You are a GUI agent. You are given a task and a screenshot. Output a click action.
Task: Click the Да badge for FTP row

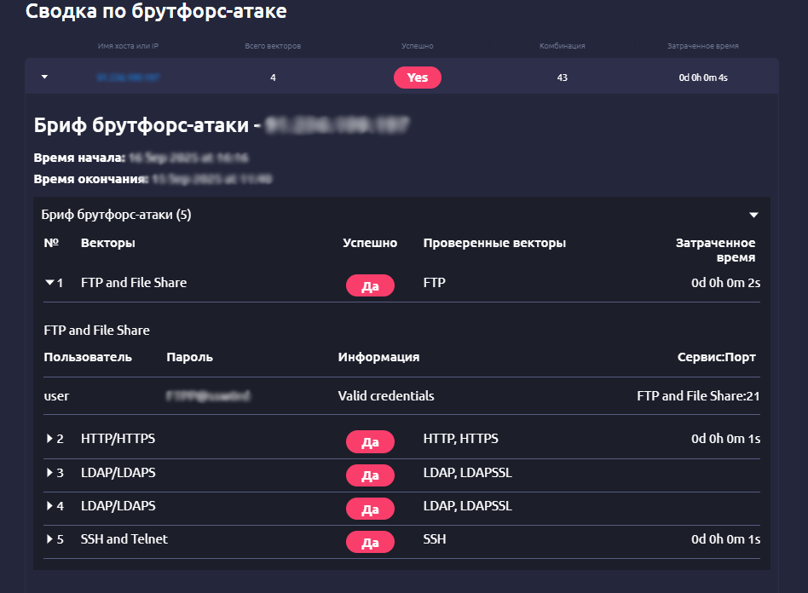tap(370, 285)
